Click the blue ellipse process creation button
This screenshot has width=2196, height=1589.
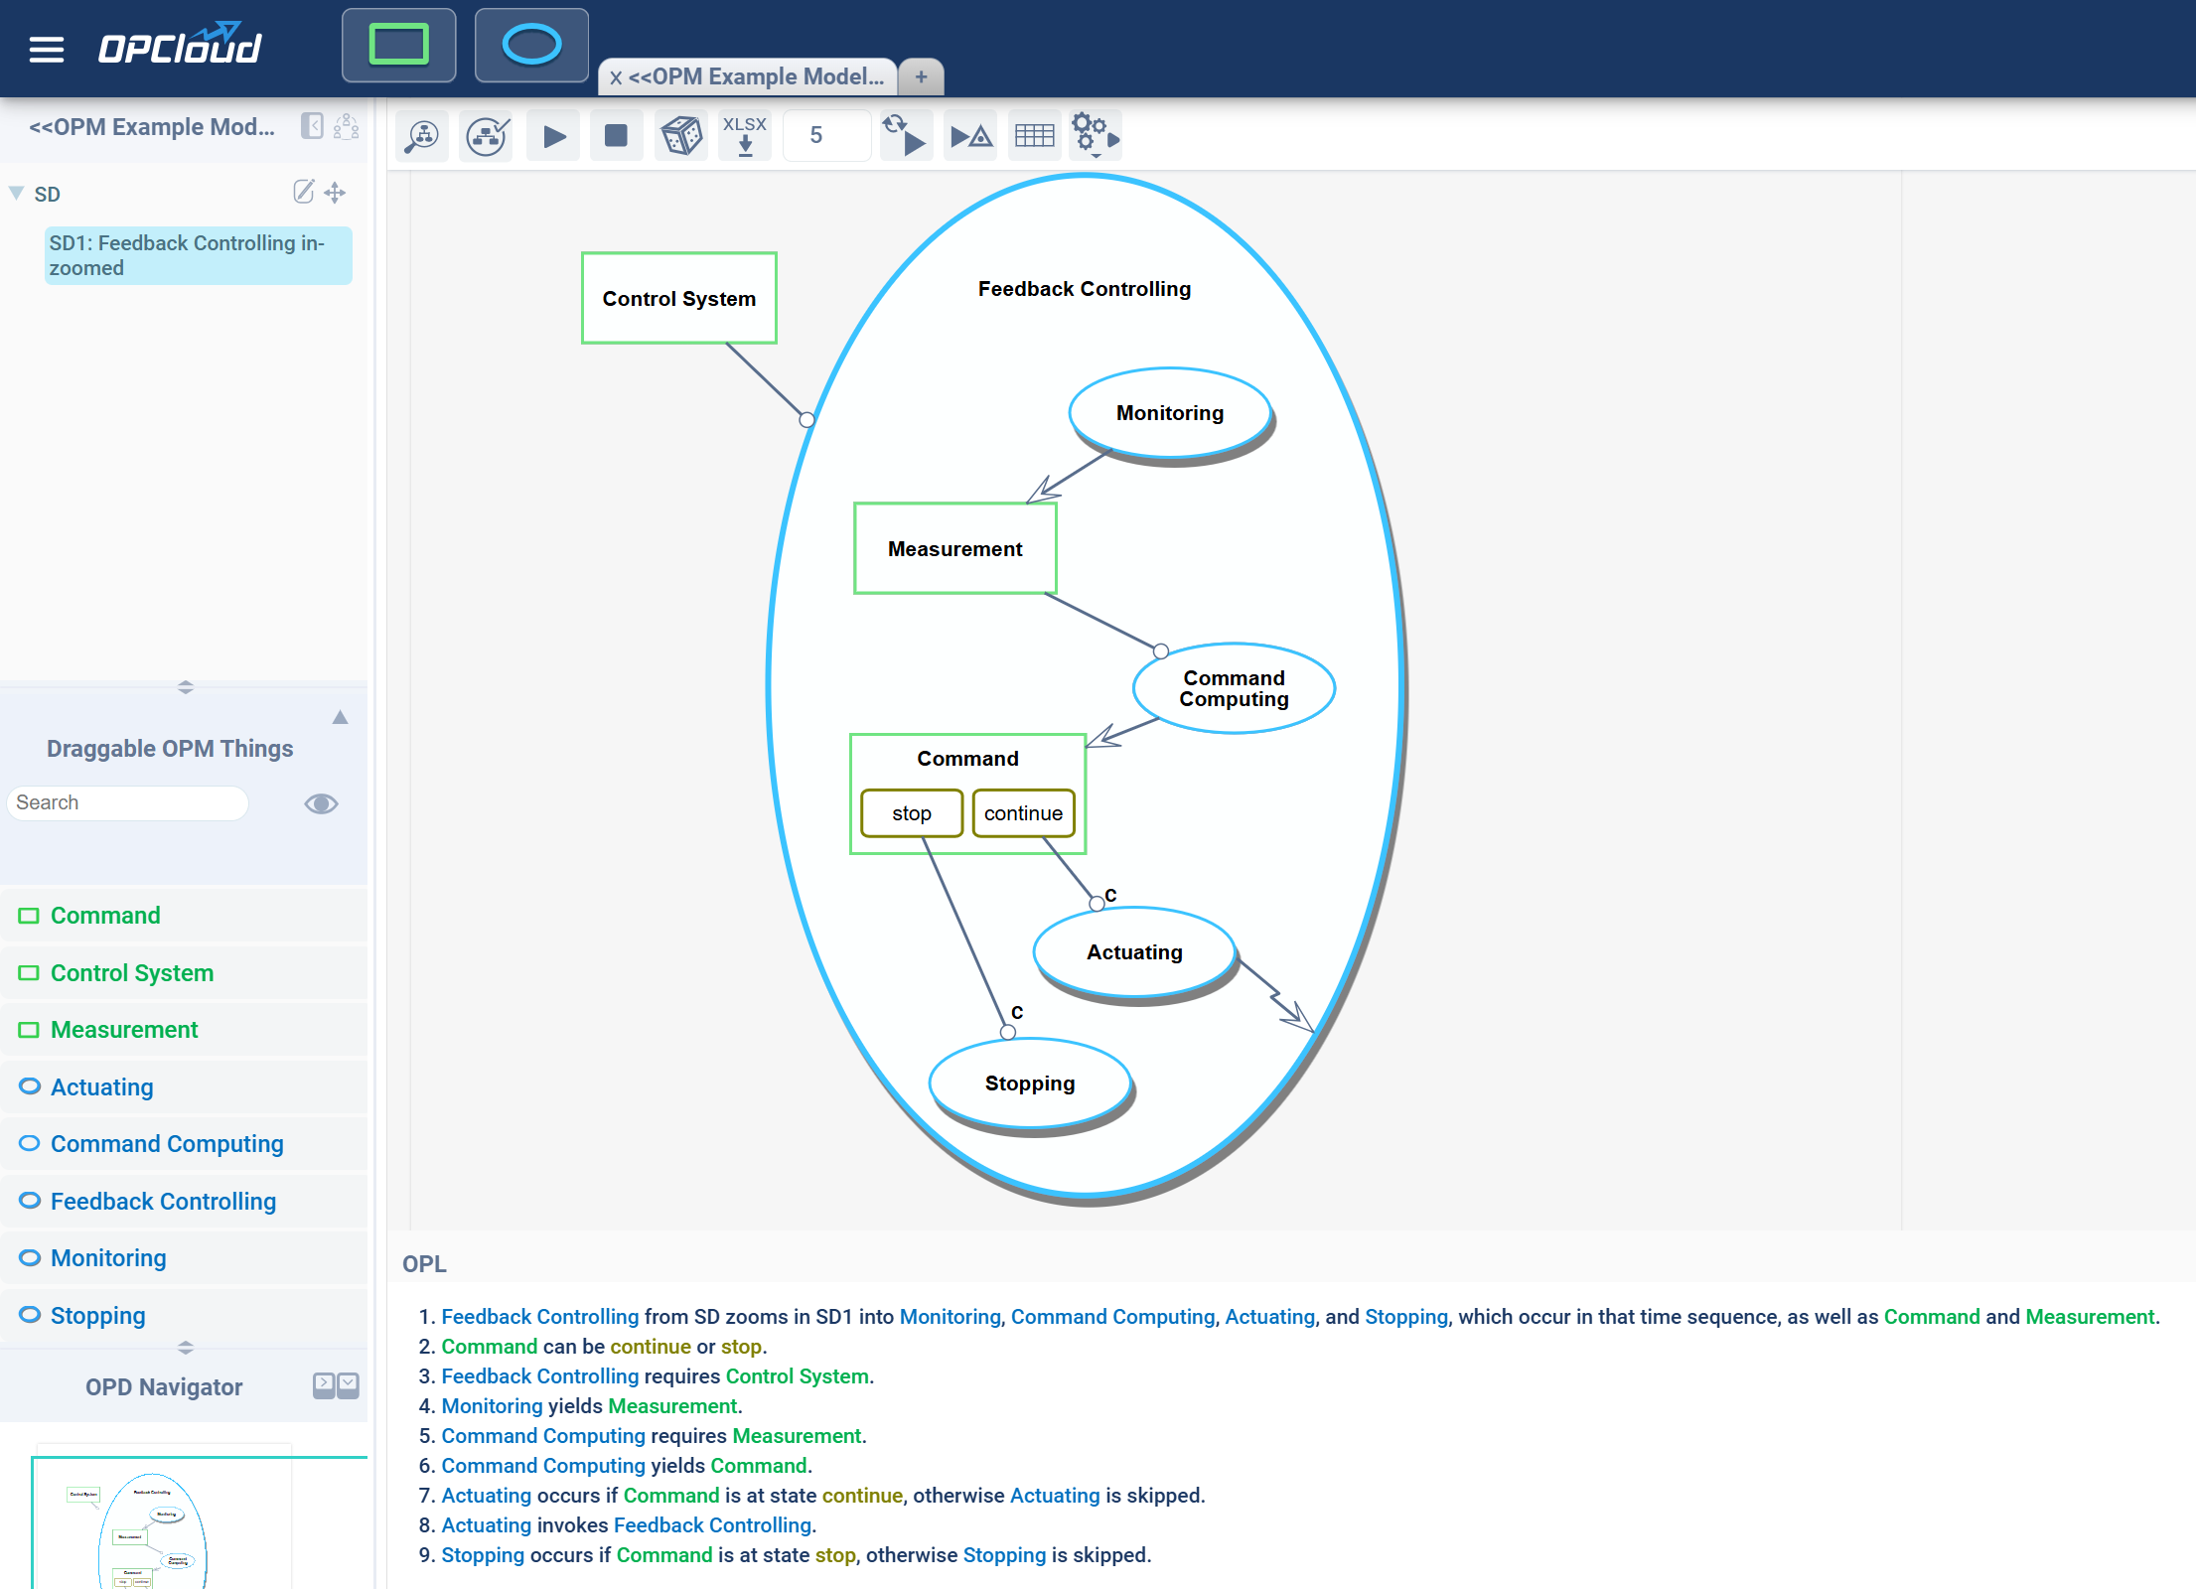click(531, 46)
